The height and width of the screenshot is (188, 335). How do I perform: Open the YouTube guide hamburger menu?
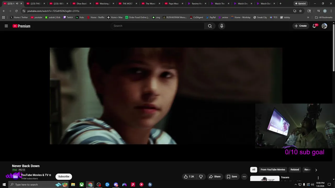(6, 26)
